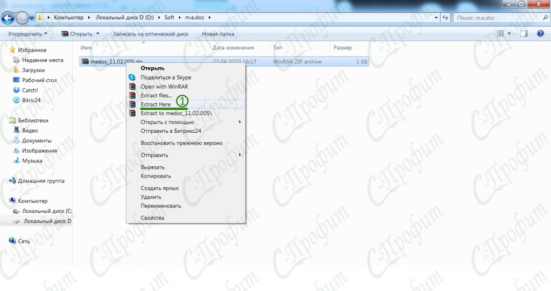The image size is (551, 291).
Task: Open the Упорядочить menu
Action: pyautogui.click(x=27, y=34)
